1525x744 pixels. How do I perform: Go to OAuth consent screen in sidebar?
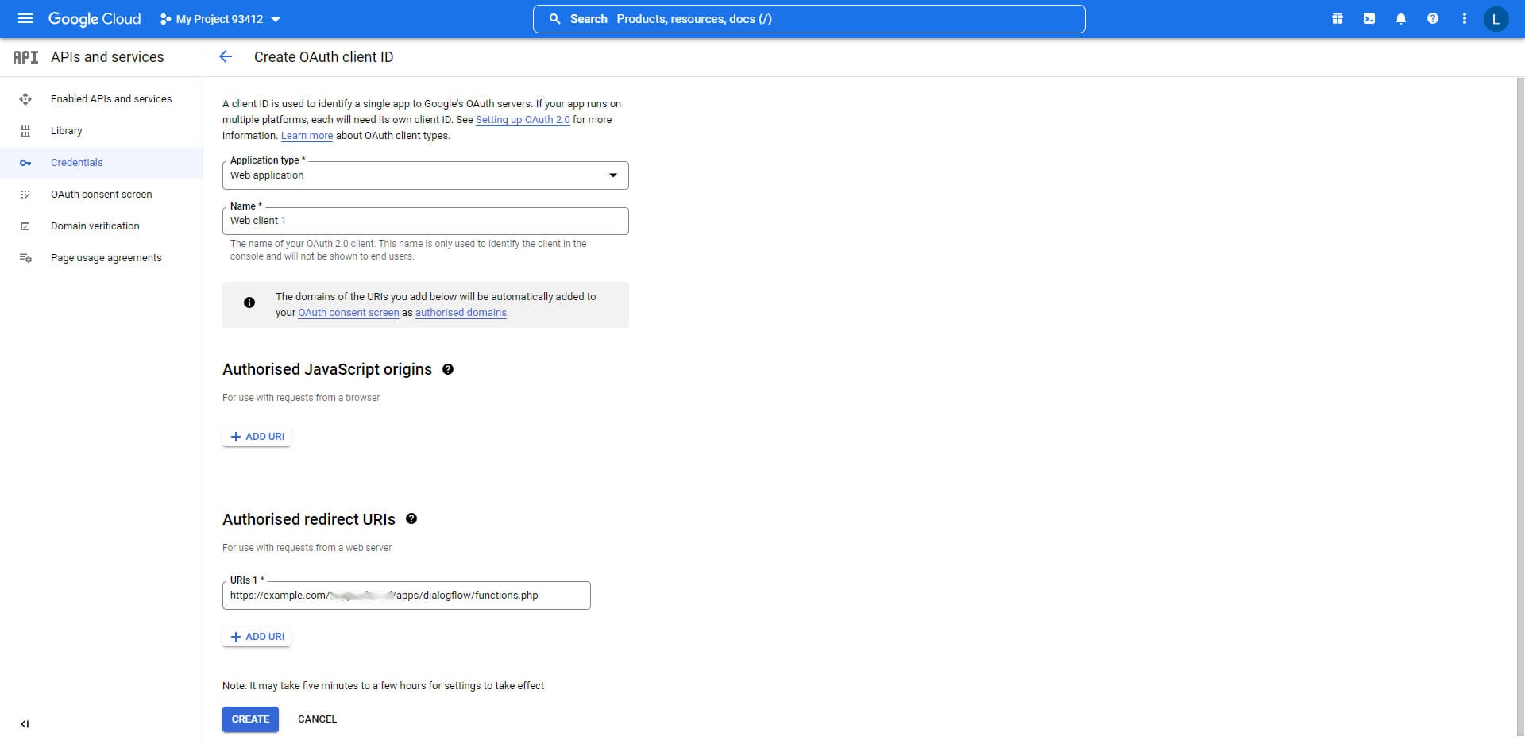(x=101, y=194)
